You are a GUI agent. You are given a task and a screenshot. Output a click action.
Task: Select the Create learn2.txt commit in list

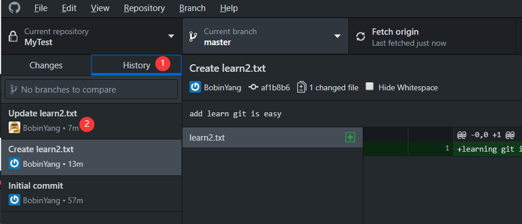(x=92, y=157)
